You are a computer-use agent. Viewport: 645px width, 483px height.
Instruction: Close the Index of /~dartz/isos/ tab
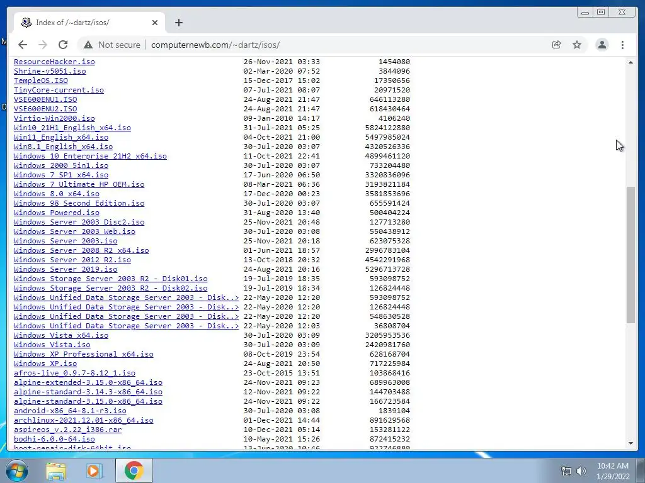point(155,23)
